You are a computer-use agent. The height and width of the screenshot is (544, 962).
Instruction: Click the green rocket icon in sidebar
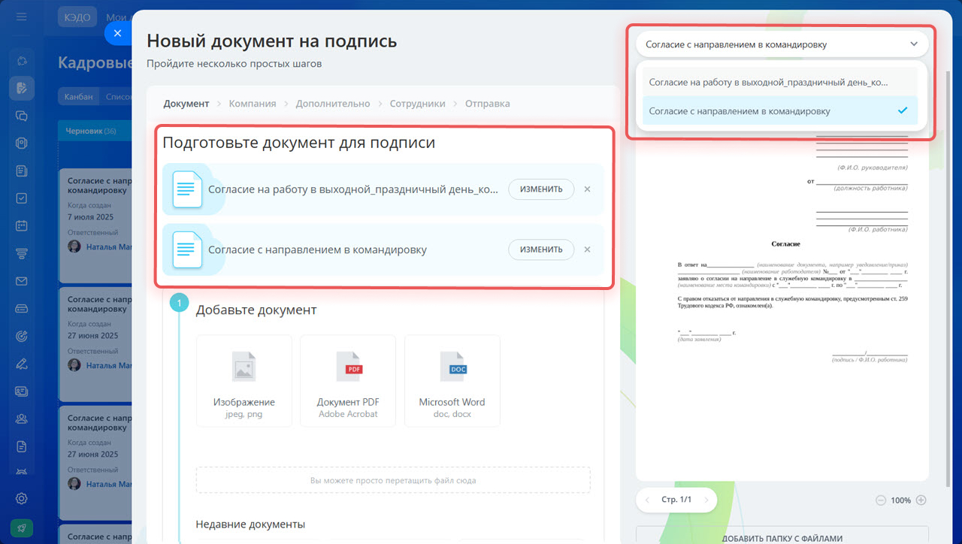tap(22, 528)
